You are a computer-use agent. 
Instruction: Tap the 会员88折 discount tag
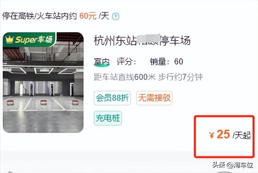[112, 98]
